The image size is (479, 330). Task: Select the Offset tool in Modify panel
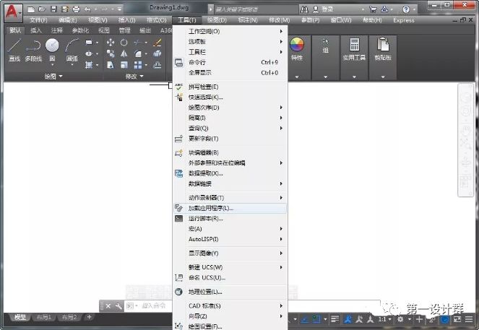(157, 65)
